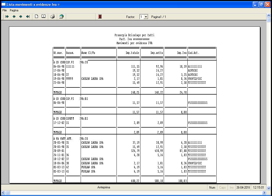272x196 pixels.
Task: Show single page view
Action: [x=36, y=16]
